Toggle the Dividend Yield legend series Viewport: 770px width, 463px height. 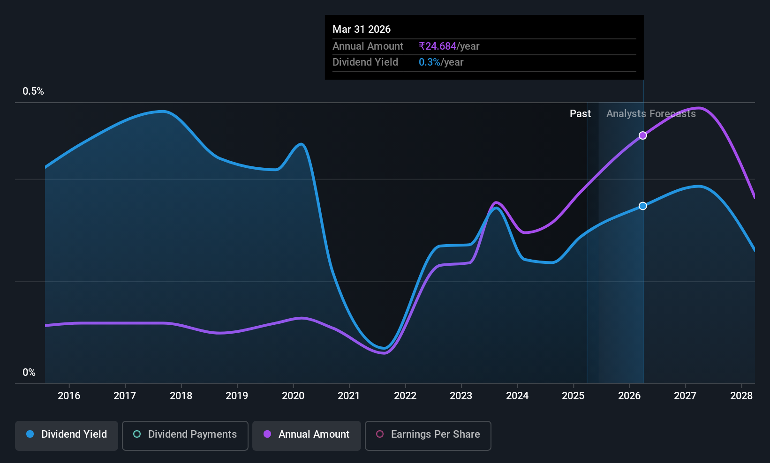[67, 435]
